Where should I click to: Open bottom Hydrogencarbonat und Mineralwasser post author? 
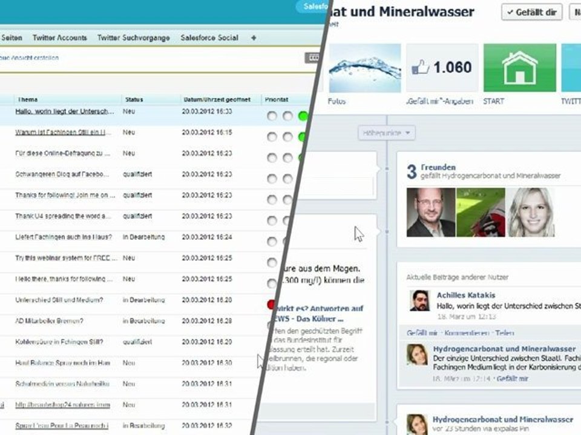click(503, 419)
